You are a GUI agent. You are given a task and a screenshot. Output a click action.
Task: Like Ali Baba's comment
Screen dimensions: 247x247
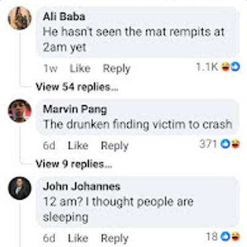pos(80,69)
